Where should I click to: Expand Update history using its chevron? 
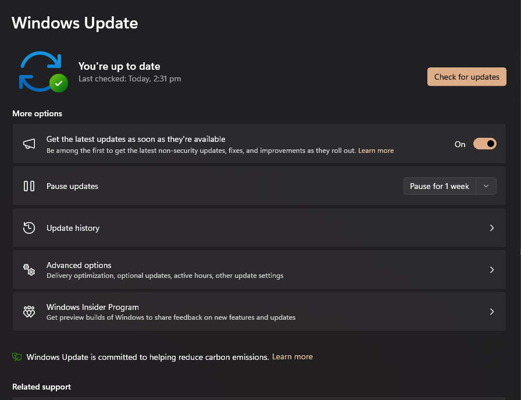(492, 228)
